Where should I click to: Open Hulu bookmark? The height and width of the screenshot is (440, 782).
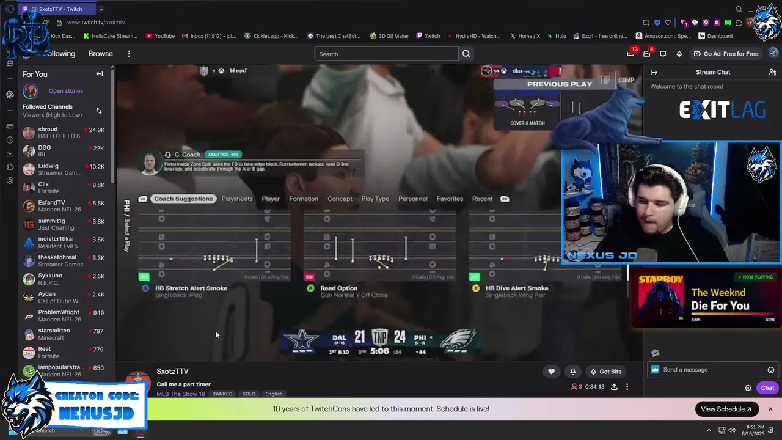[x=556, y=36]
